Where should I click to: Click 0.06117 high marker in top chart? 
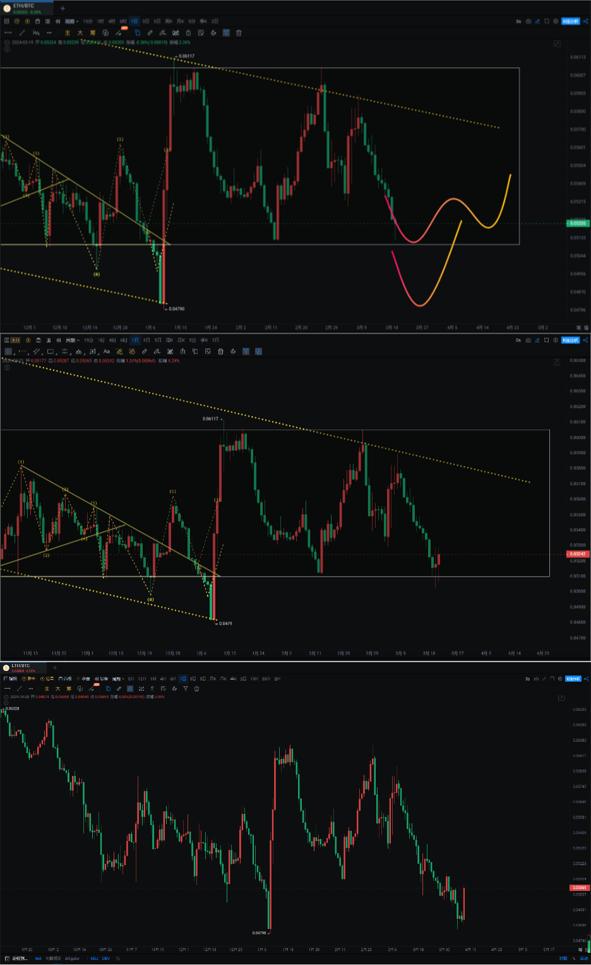pos(186,56)
